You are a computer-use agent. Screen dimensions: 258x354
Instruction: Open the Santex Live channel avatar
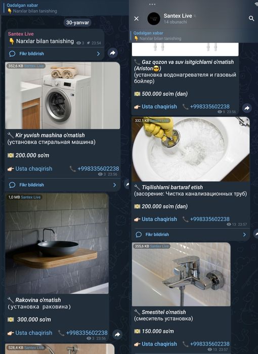point(154,19)
